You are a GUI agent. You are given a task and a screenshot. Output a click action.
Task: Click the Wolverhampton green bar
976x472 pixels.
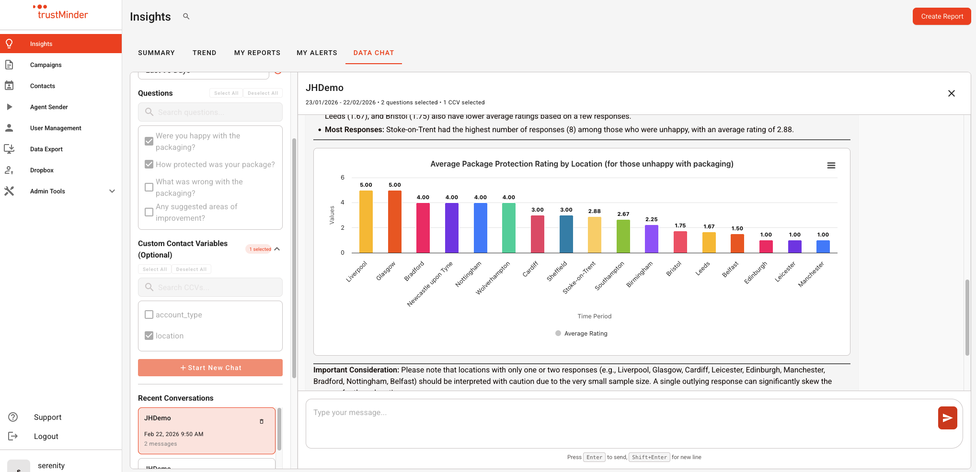pyautogui.click(x=509, y=228)
